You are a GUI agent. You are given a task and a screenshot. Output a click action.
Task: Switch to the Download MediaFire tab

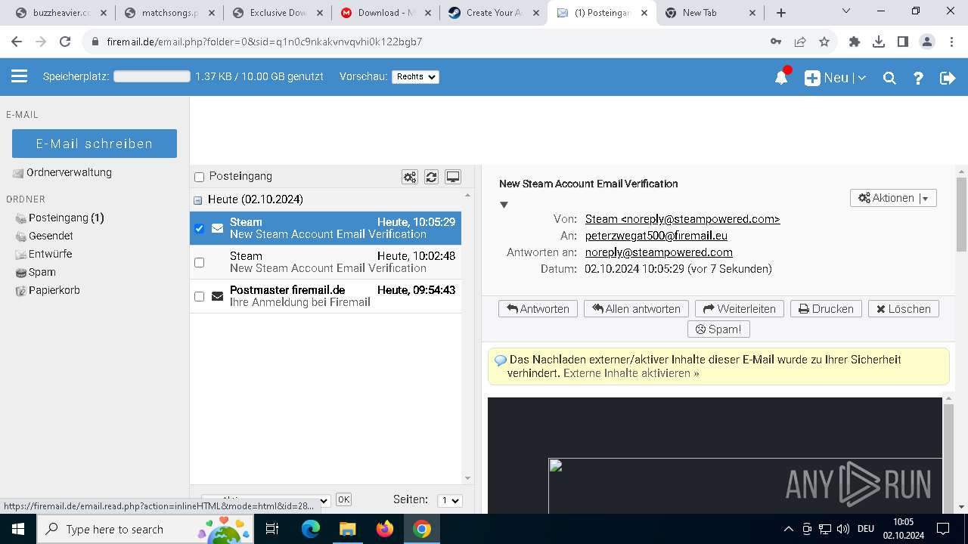(x=386, y=13)
